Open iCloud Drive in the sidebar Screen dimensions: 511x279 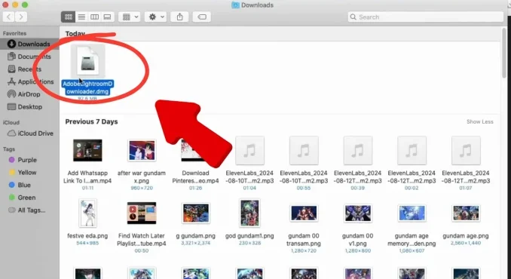pos(29,133)
